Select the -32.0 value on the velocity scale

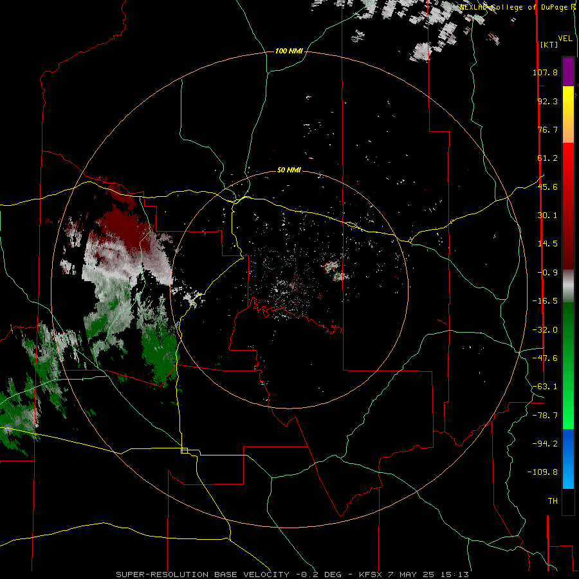click(545, 330)
